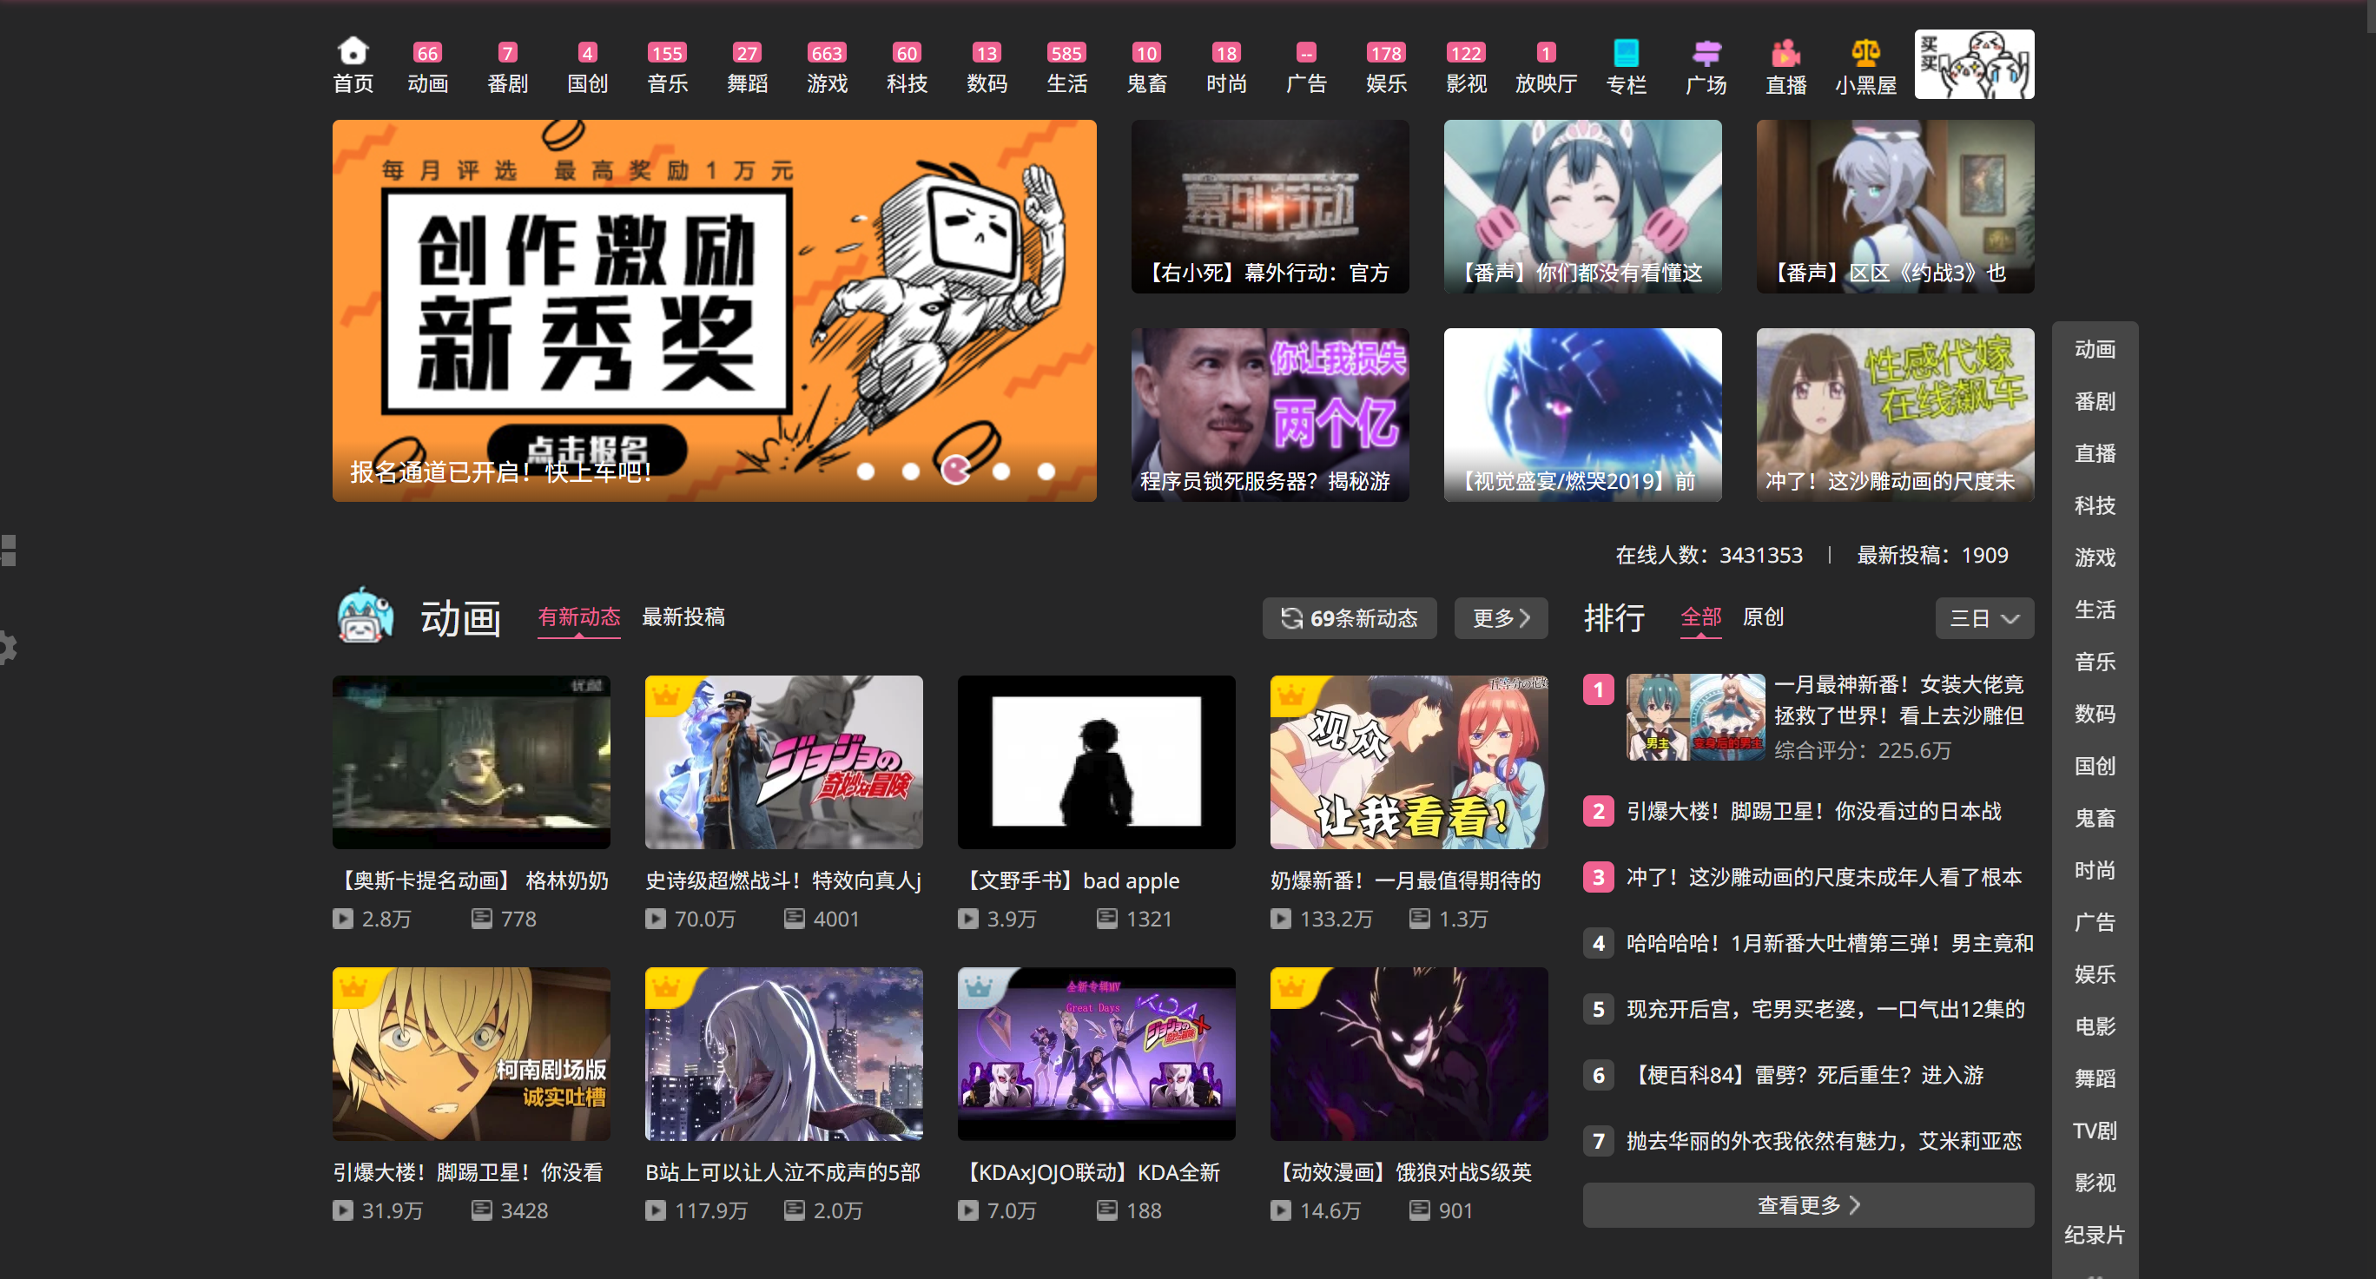This screenshot has height=1279, width=2376.
Task: Open the 三日 ranking period dropdown
Action: point(1984,618)
